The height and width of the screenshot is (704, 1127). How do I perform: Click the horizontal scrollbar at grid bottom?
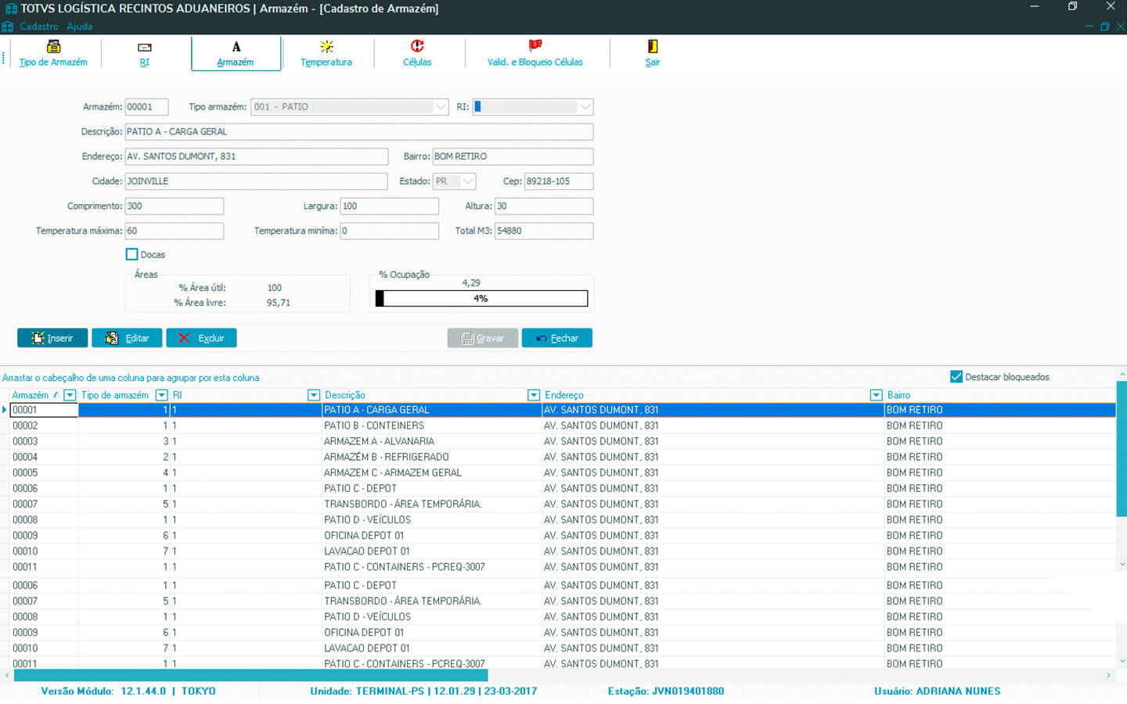coord(250,675)
